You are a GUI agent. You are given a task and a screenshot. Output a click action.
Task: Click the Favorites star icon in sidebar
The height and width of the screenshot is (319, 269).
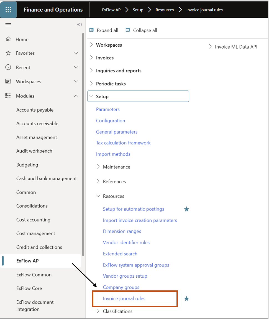click(x=8, y=53)
